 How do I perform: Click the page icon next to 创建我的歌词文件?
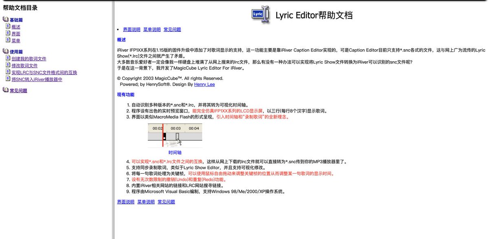click(x=8, y=58)
